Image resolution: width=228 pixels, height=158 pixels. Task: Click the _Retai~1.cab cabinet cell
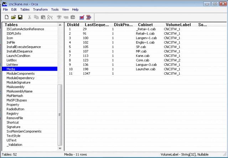146,29
